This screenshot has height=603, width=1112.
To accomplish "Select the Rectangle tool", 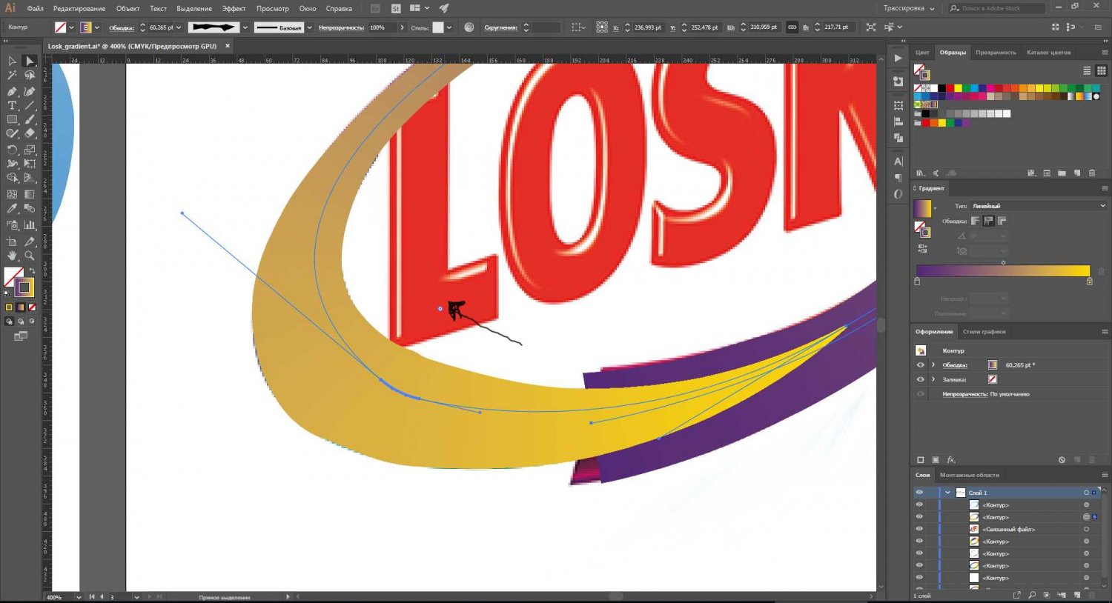I will (12, 119).
